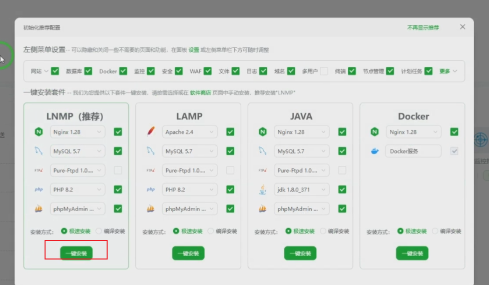This screenshot has width=489, height=285.
Task: Expand the 更多 menu options
Action: (x=448, y=71)
